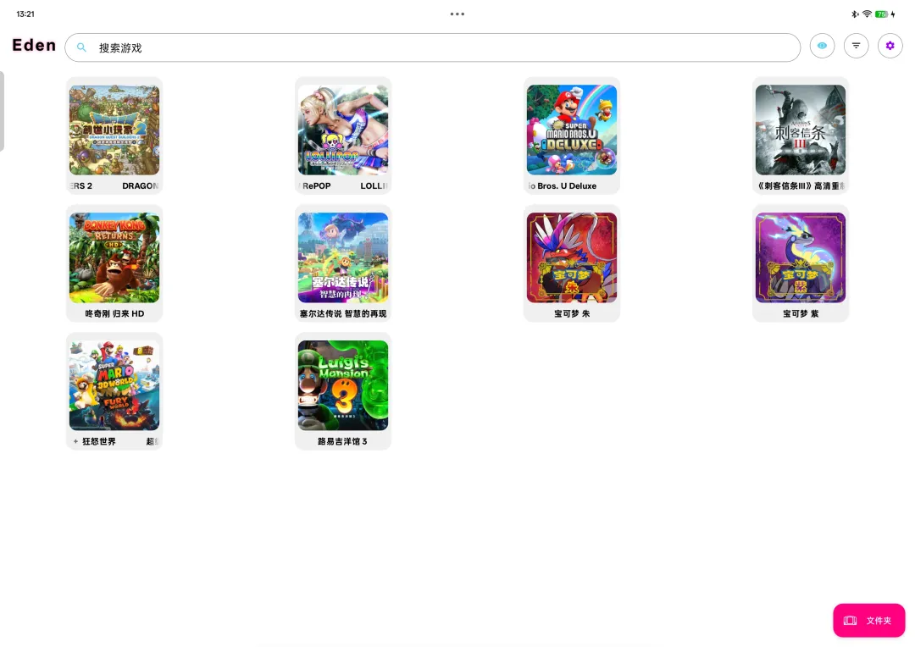The image size is (915, 647).
Task: Tap the 13:21 clock
Action: coord(25,14)
